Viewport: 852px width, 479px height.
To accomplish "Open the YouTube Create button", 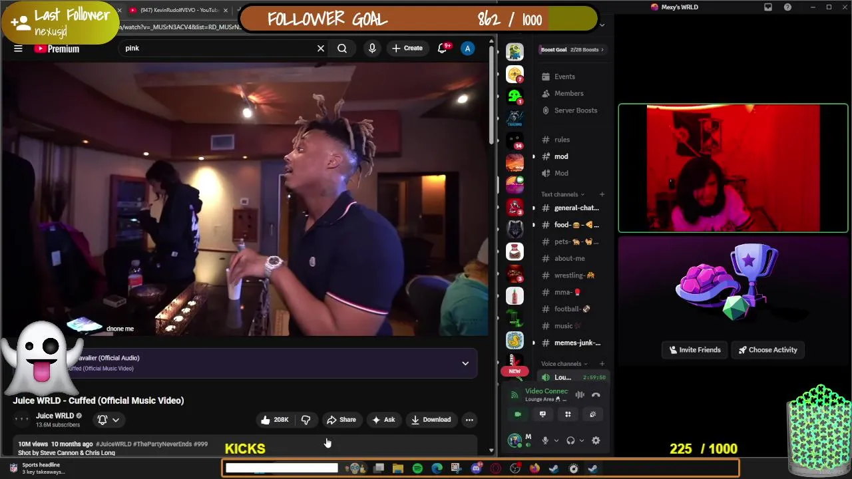I will pyautogui.click(x=407, y=49).
